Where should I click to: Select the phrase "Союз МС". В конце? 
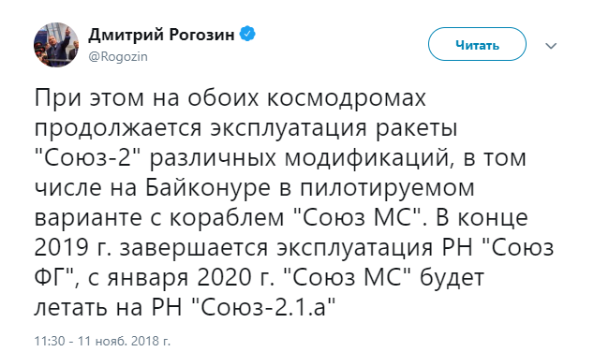[411, 218]
